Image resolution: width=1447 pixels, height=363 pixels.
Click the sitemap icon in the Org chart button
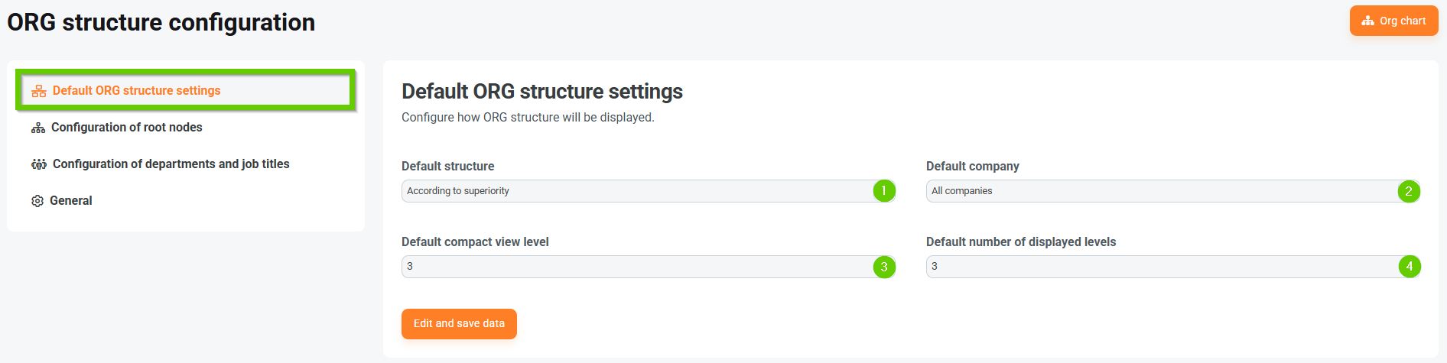(x=1367, y=21)
